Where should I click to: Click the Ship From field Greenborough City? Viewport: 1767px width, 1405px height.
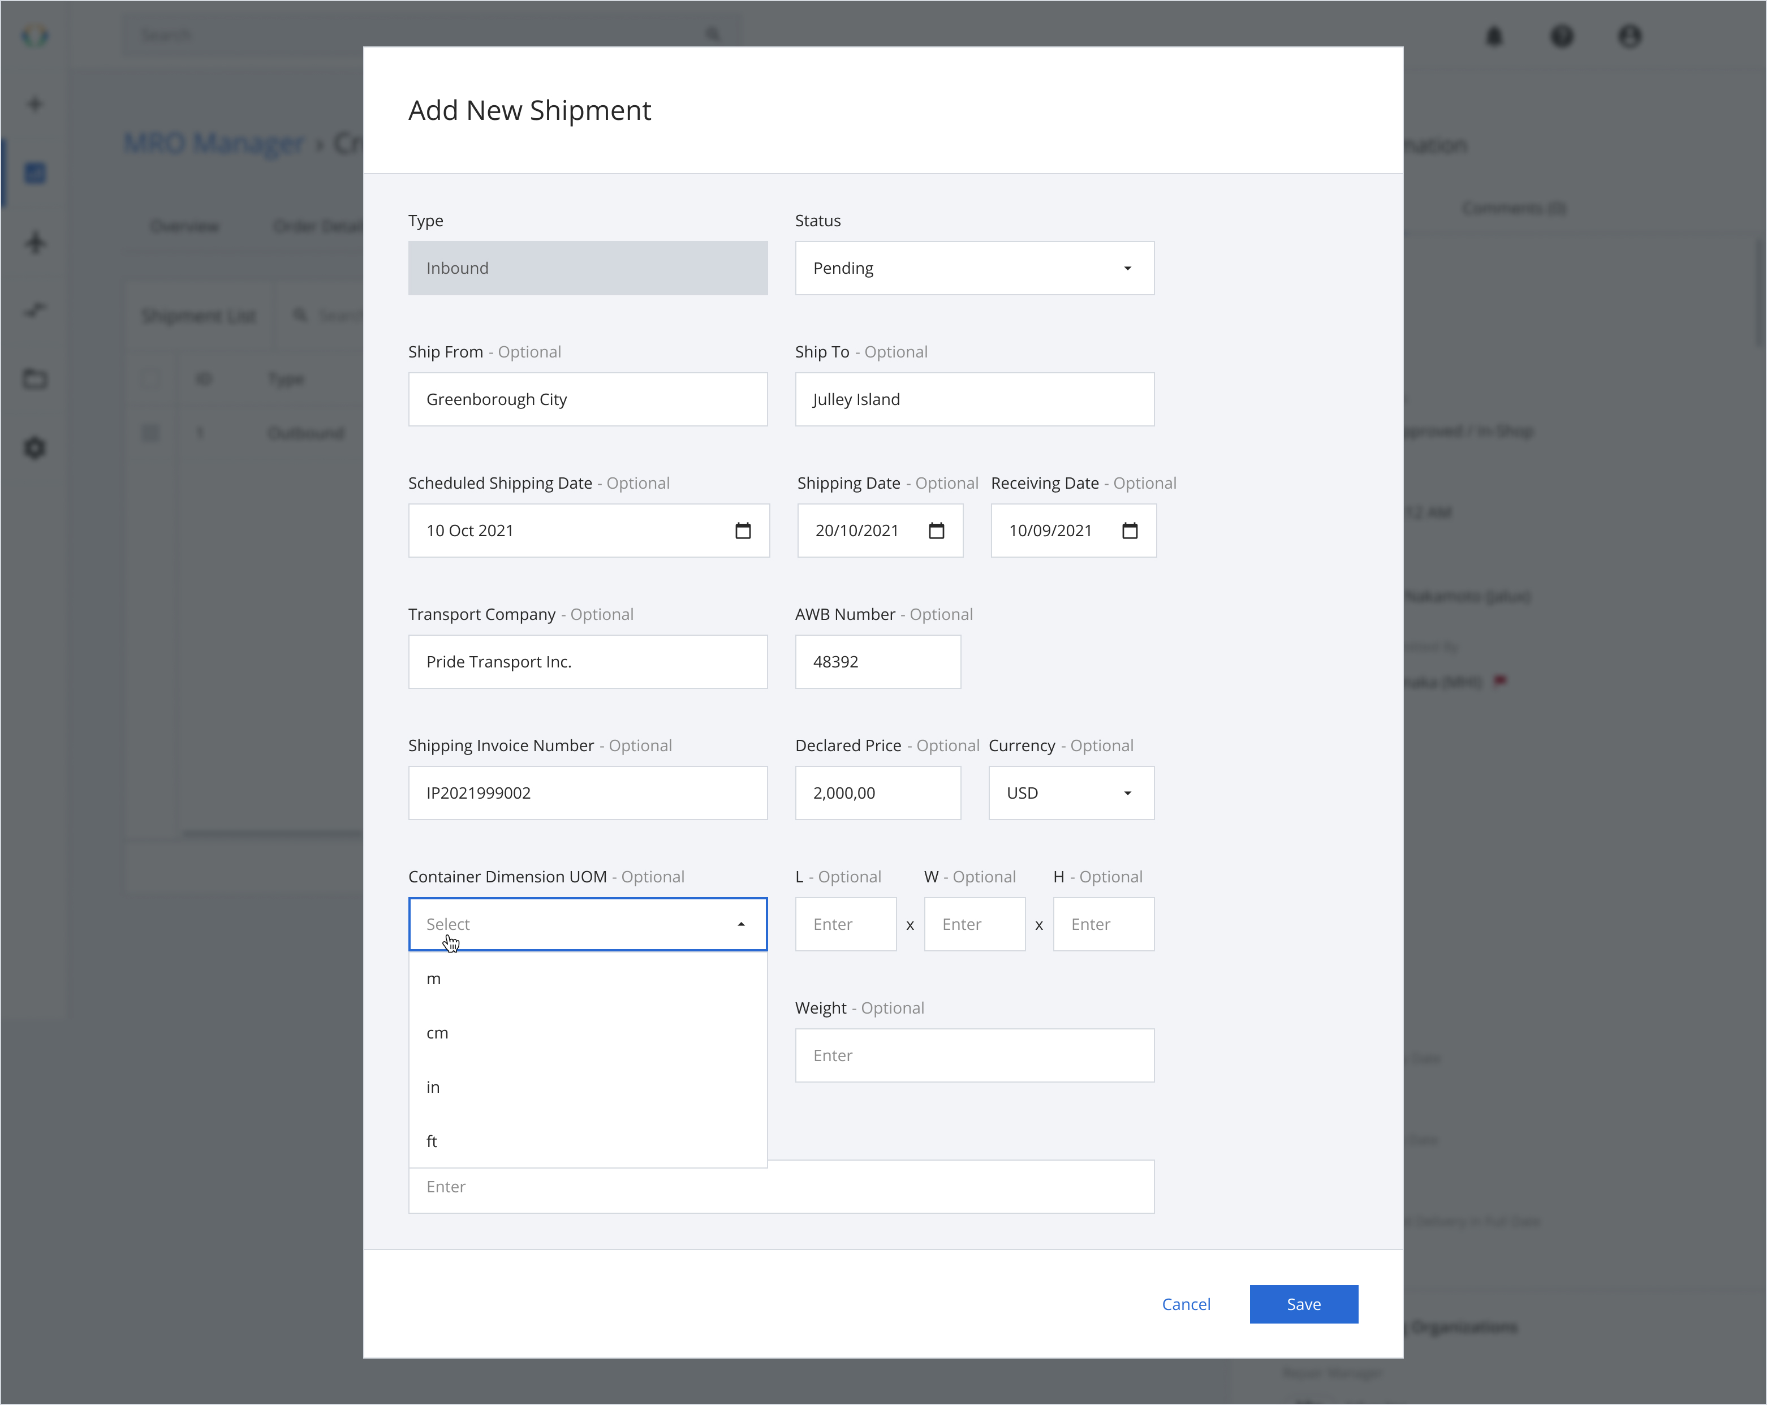coord(588,399)
